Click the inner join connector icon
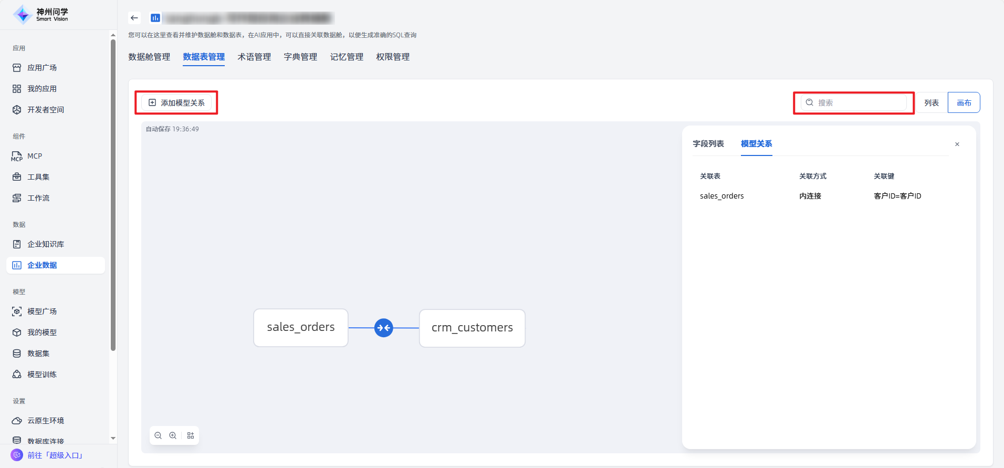The image size is (1004, 468). [384, 328]
